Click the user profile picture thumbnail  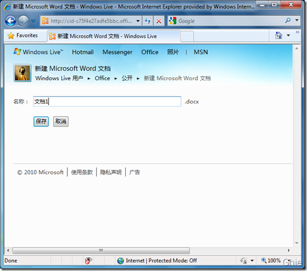point(22,73)
